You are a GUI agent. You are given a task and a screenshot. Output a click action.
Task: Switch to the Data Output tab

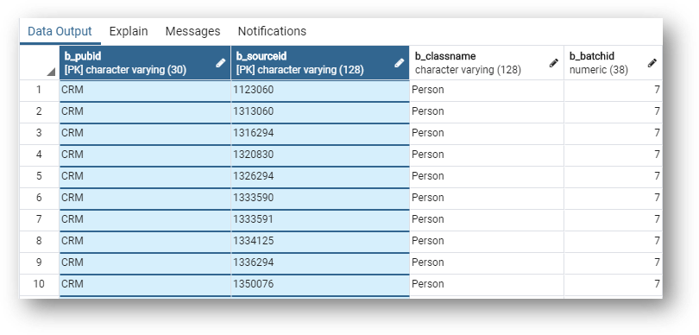tap(60, 31)
